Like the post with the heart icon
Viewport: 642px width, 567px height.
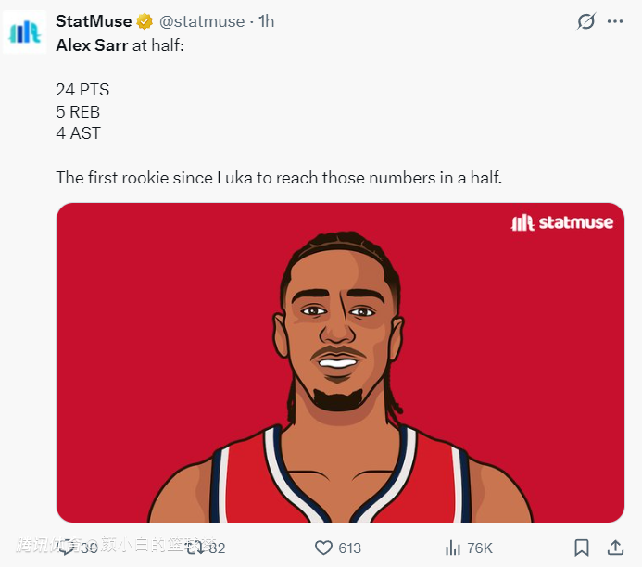[x=323, y=548]
